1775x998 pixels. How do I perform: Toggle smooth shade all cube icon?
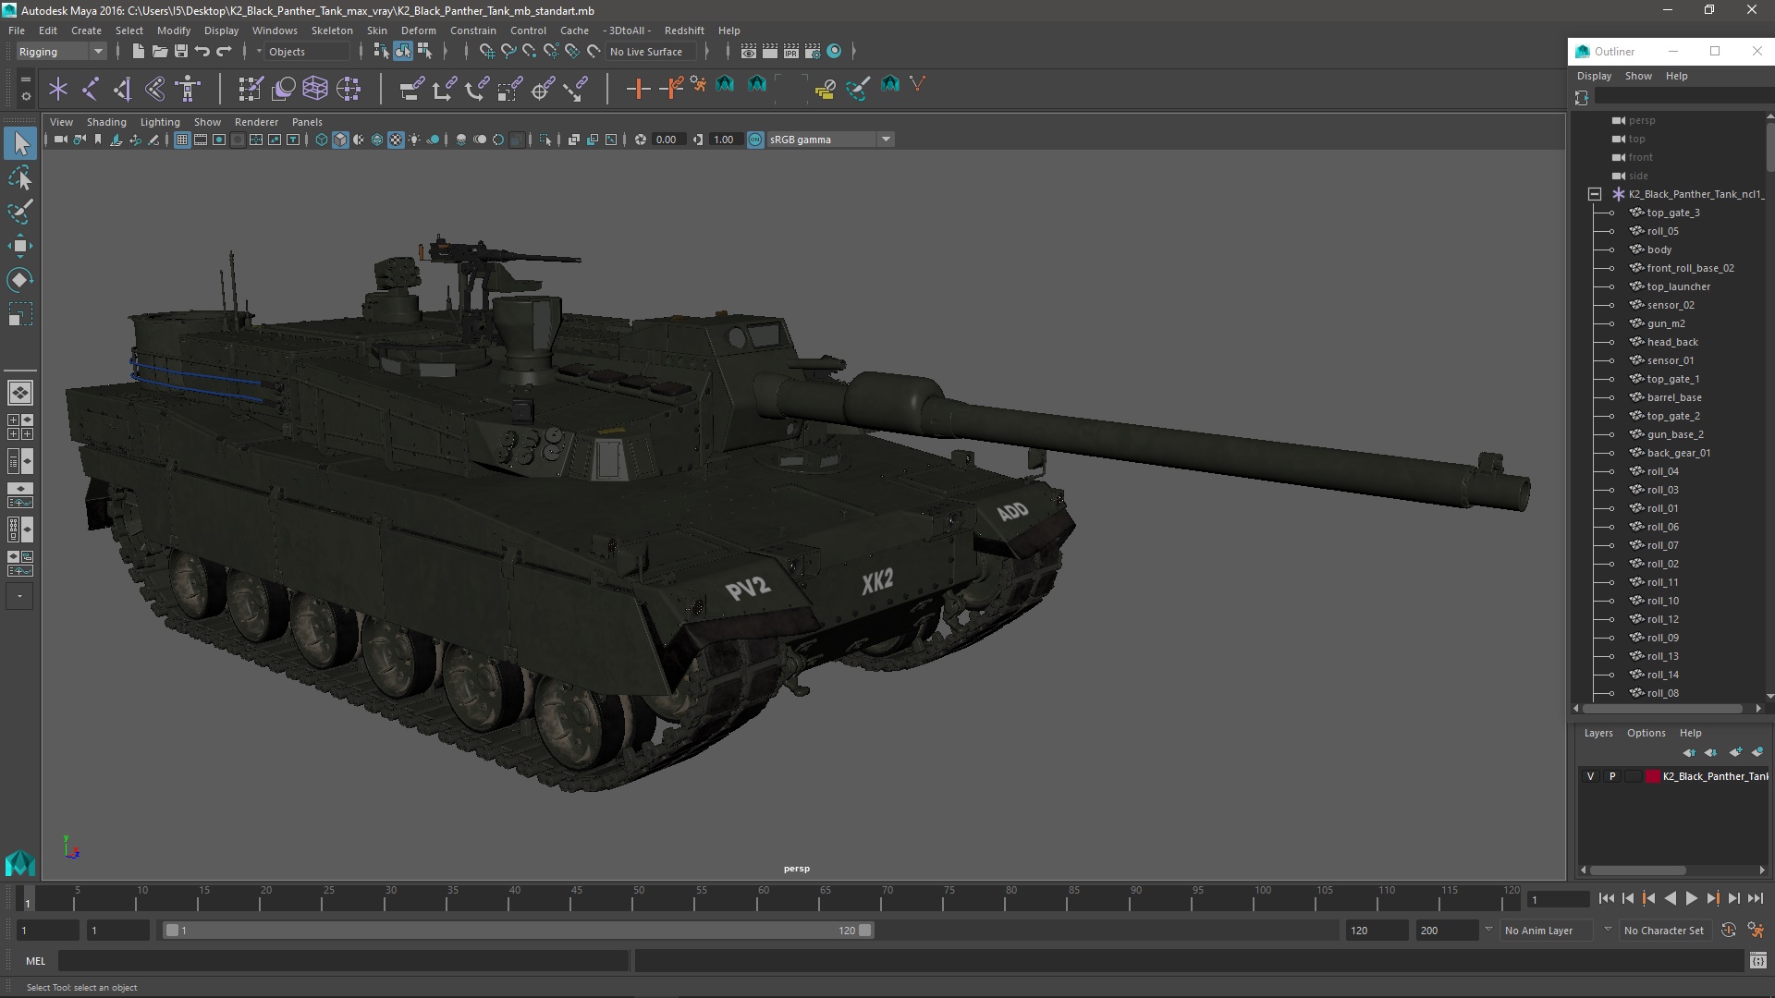click(x=340, y=140)
